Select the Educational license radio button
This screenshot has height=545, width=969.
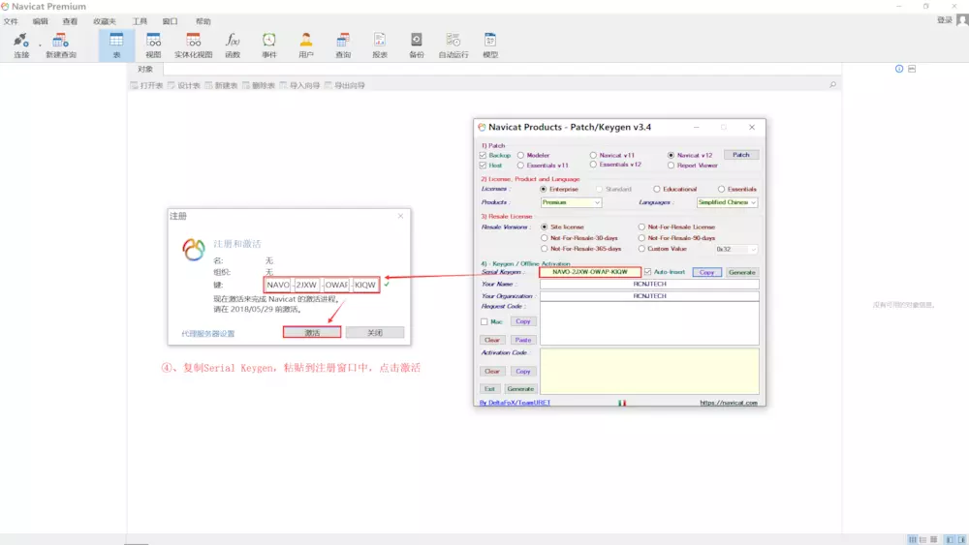click(656, 190)
